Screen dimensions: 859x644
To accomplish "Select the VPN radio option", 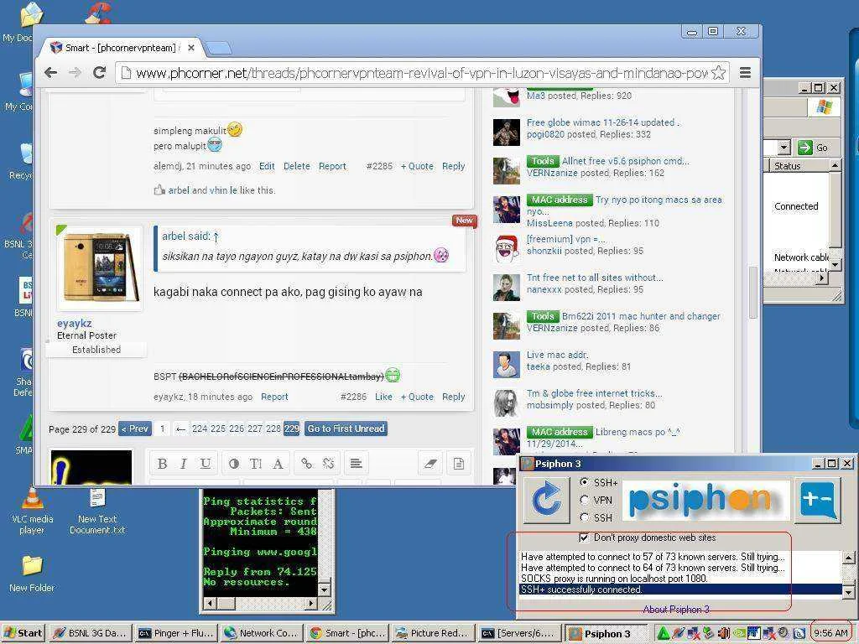I will (585, 500).
